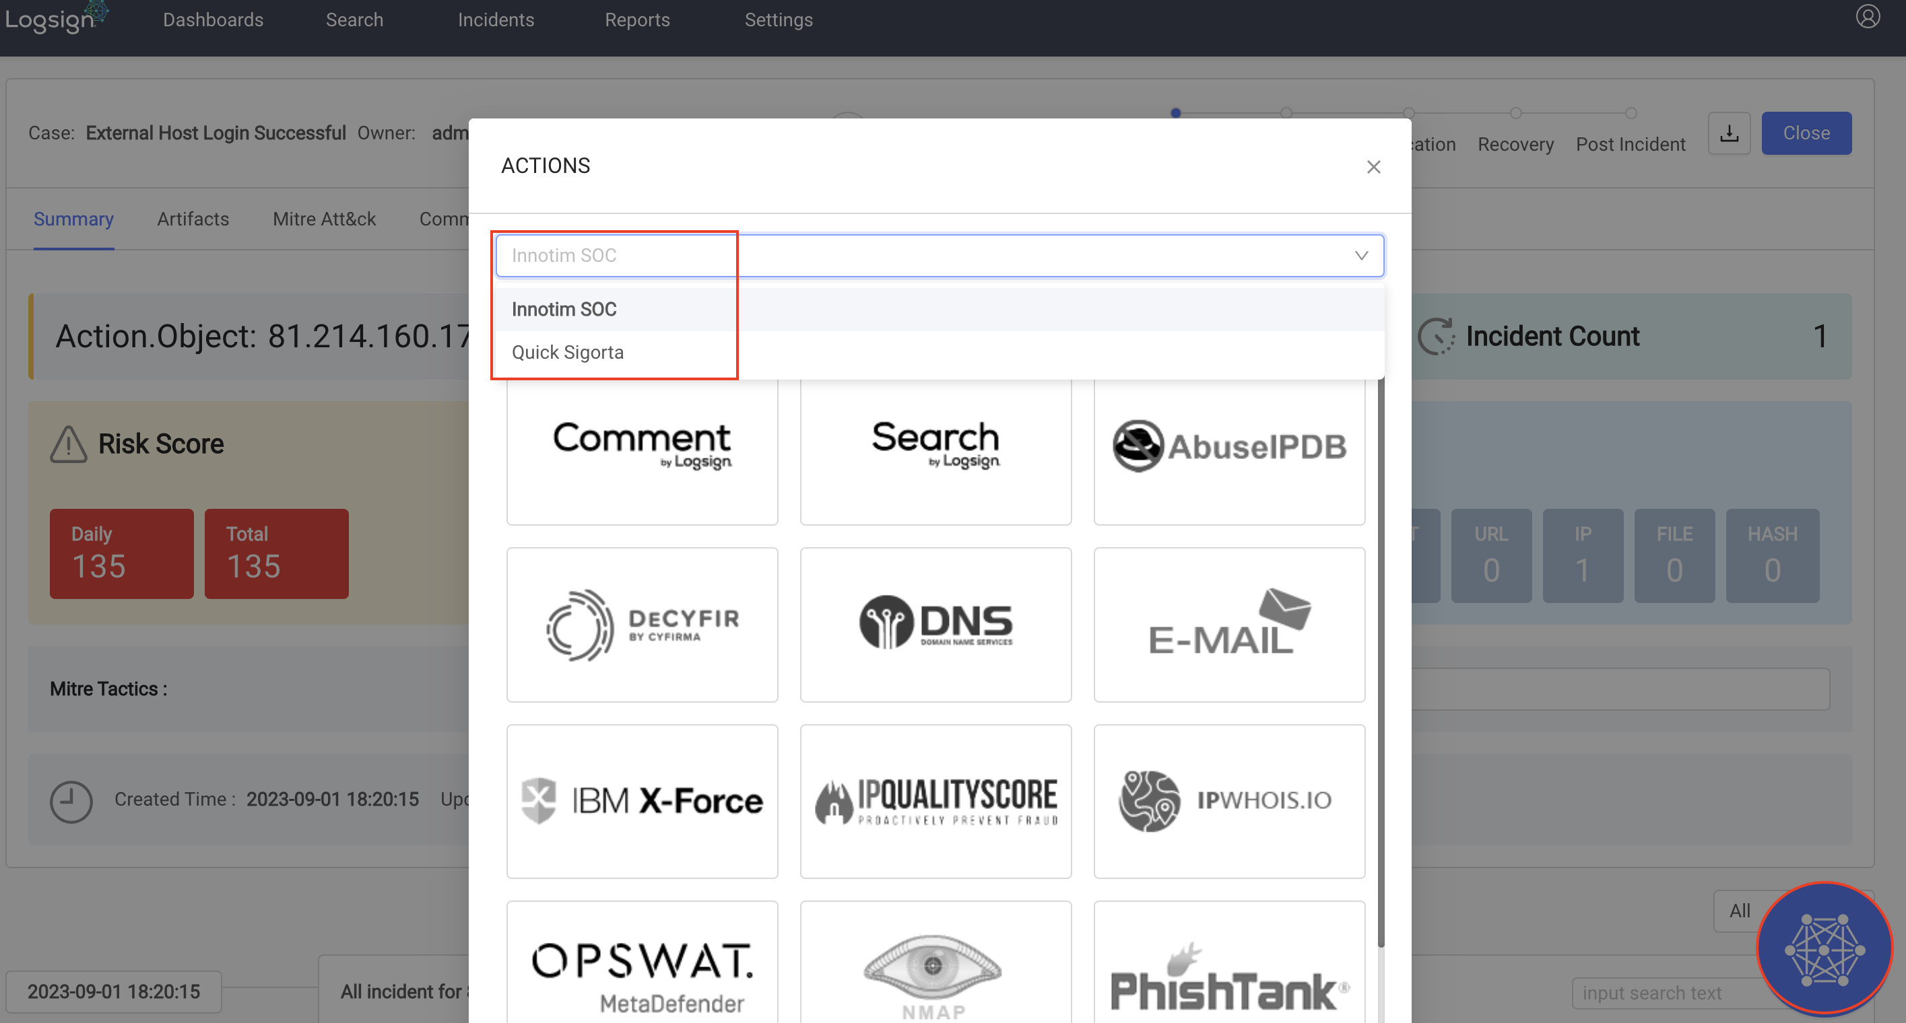The height and width of the screenshot is (1023, 1906).
Task: Open the Comment by Logsign tile
Action: pos(641,446)
